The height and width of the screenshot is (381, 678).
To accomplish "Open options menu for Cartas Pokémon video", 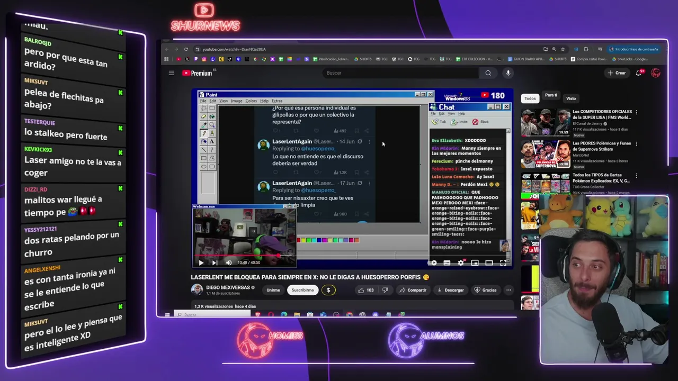I will click(636, 176).
